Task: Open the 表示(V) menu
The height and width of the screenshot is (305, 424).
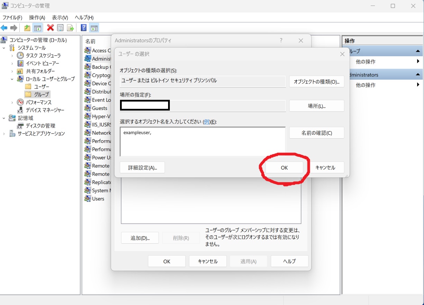Action: tap(60, 17)
